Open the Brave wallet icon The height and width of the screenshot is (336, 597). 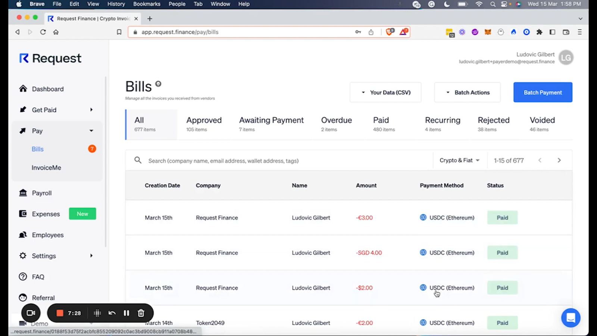(x=566, y=32)
